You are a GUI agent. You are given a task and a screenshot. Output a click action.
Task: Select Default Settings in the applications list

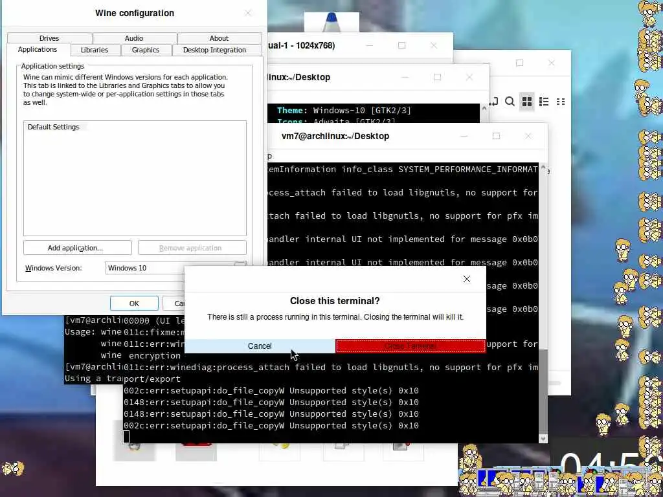[x=54, y=127]
